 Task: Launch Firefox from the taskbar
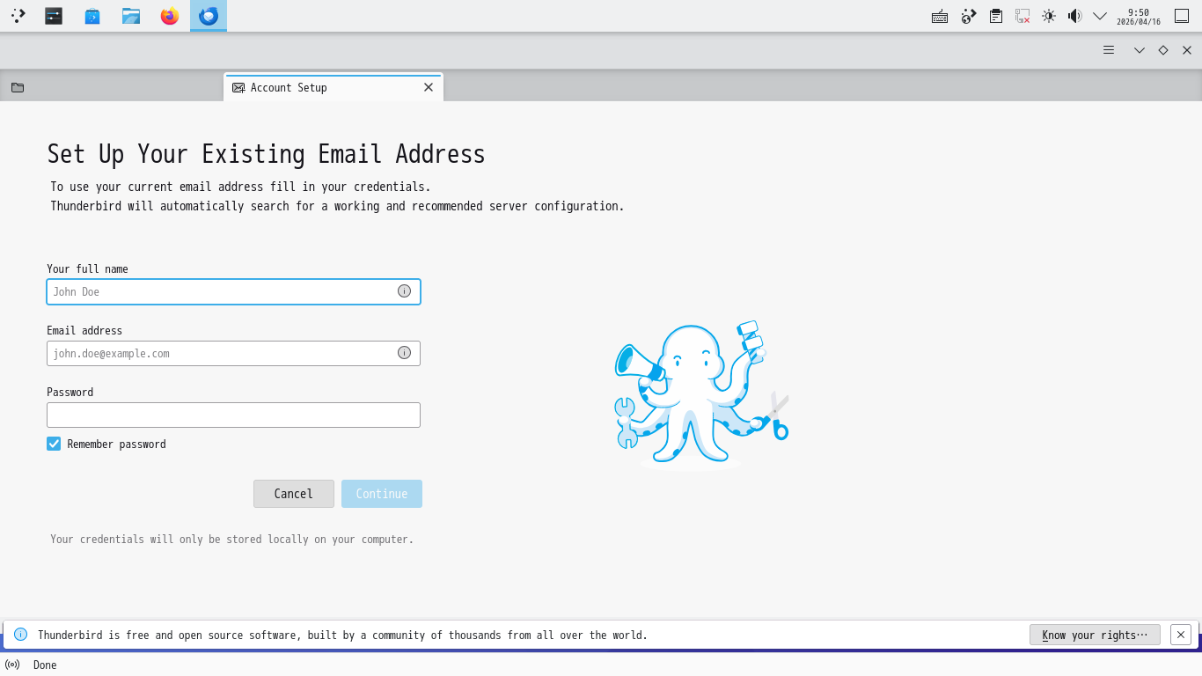pos(170,16)
